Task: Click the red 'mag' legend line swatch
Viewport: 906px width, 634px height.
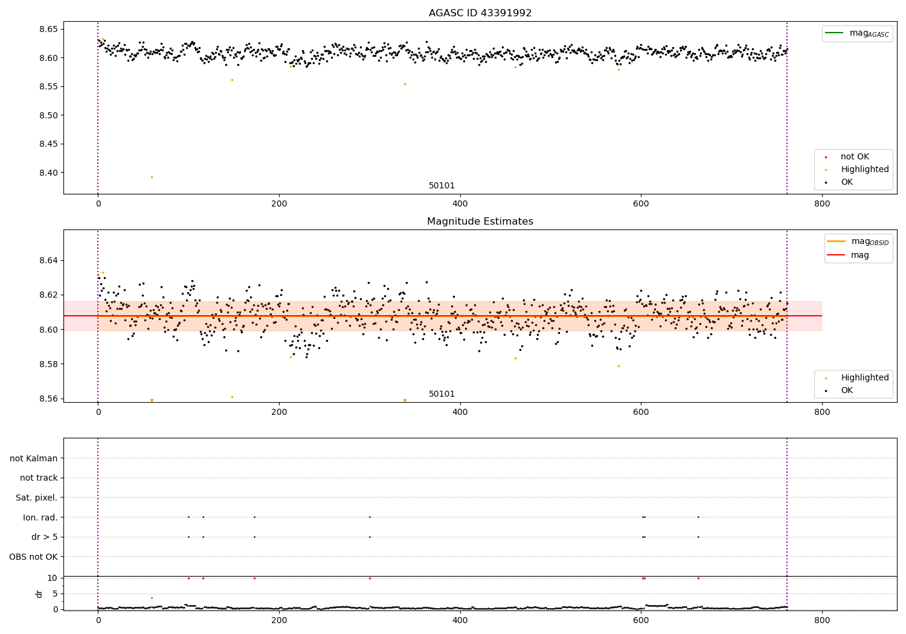Action: 836,255
